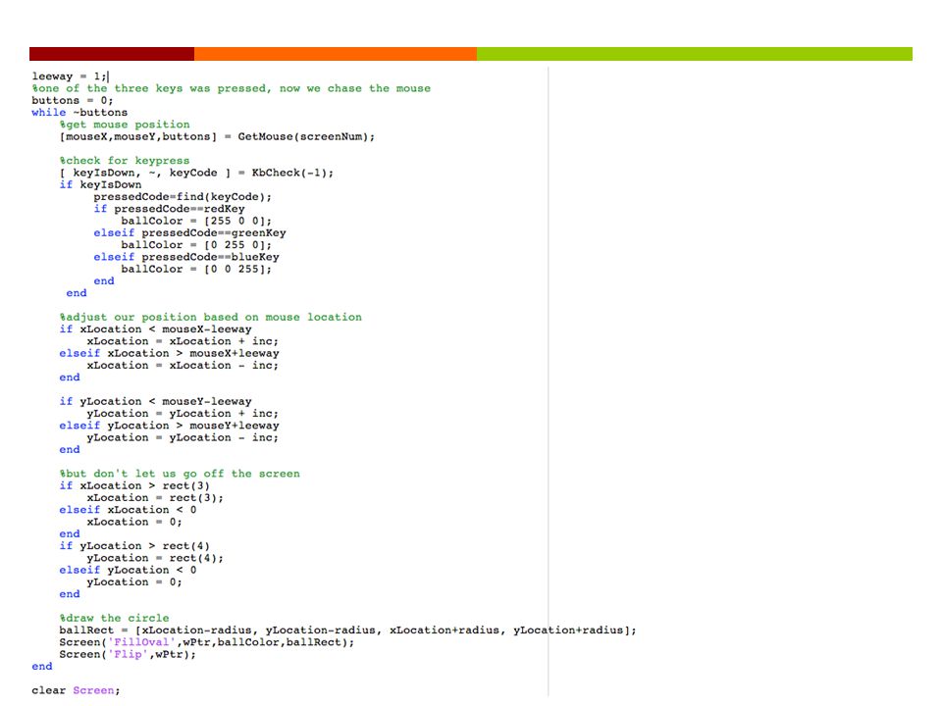Image resolution: width=942 pixels, height=706 pixels.
Task: Click 'pressedCode=find(keyCode);' line
Action: 183,196
